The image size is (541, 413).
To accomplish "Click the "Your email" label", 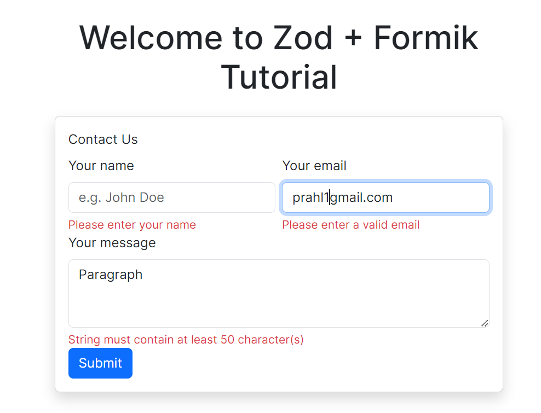I will coord(314,166).
